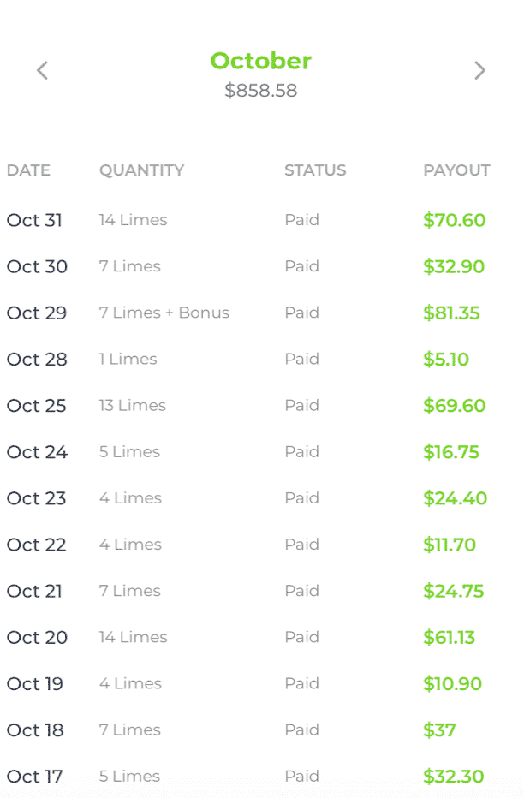Select the $37 payout for Oct 18
This screenshot has width=524, height=798.
click(x=439, y=730)
